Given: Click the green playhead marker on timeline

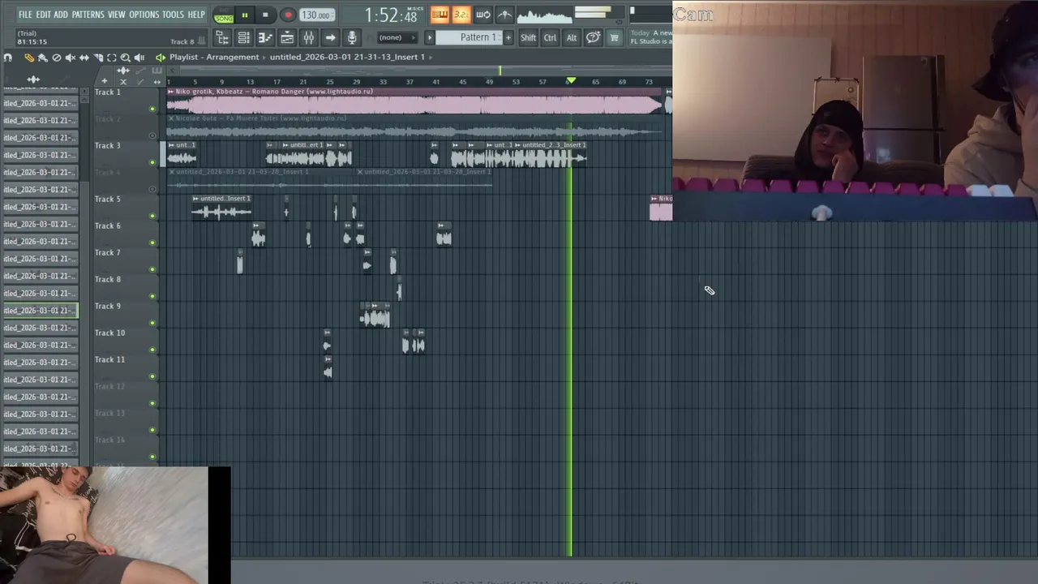Looking at the screenshot, I should [571, 81].
